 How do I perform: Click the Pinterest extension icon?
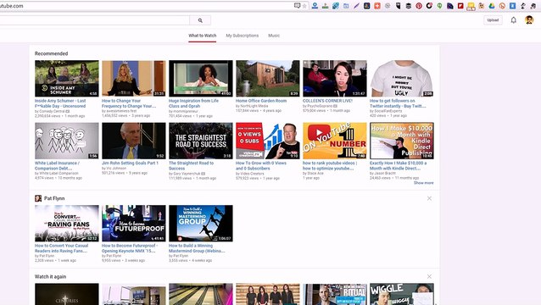point(419,6)
